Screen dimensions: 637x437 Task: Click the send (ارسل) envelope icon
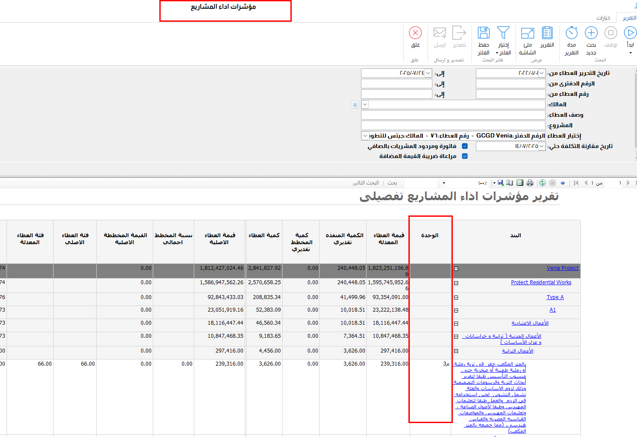(440, 33)
